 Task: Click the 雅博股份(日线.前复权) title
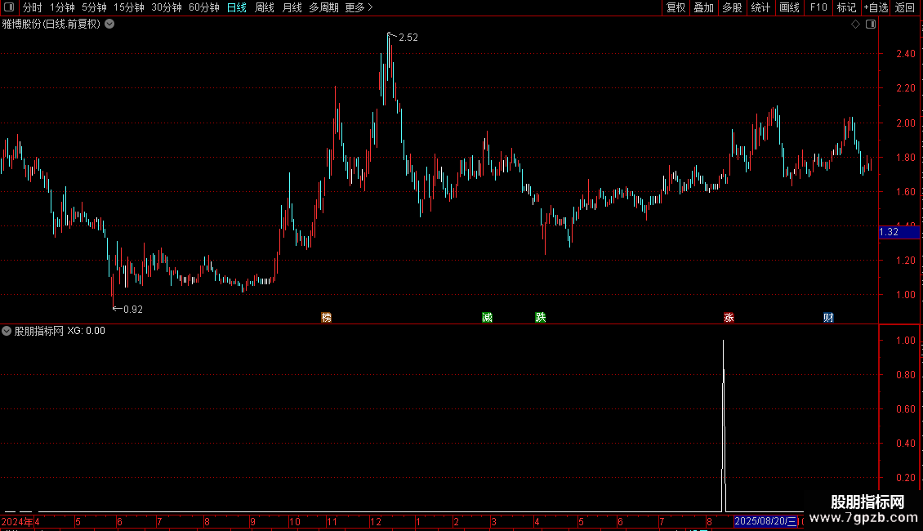coord(51,25)
